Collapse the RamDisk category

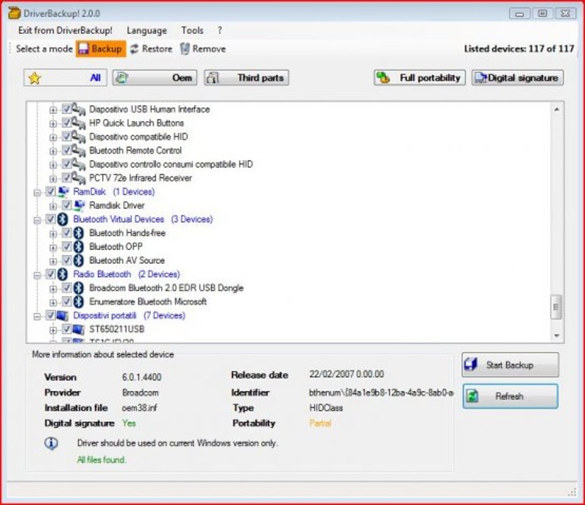coord(37,193)
